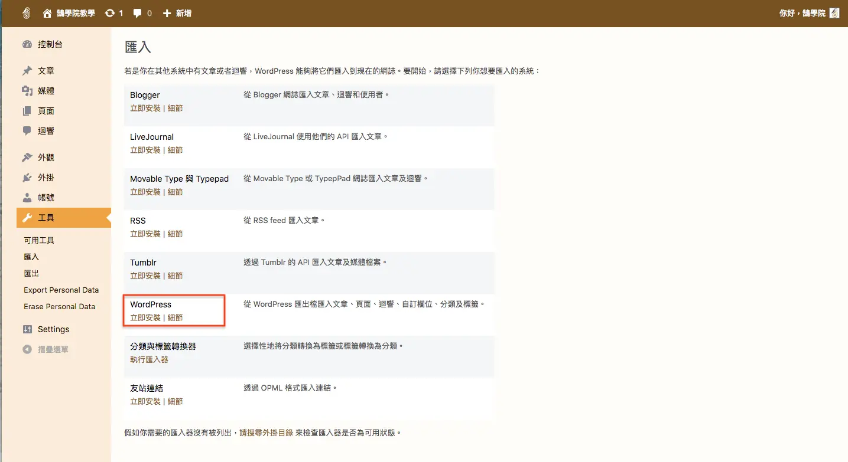Image resolution: width=848 pixels, height=462 pixels.
Task: Click the user icon for 帳號
Action: click(x=27, y=198)
